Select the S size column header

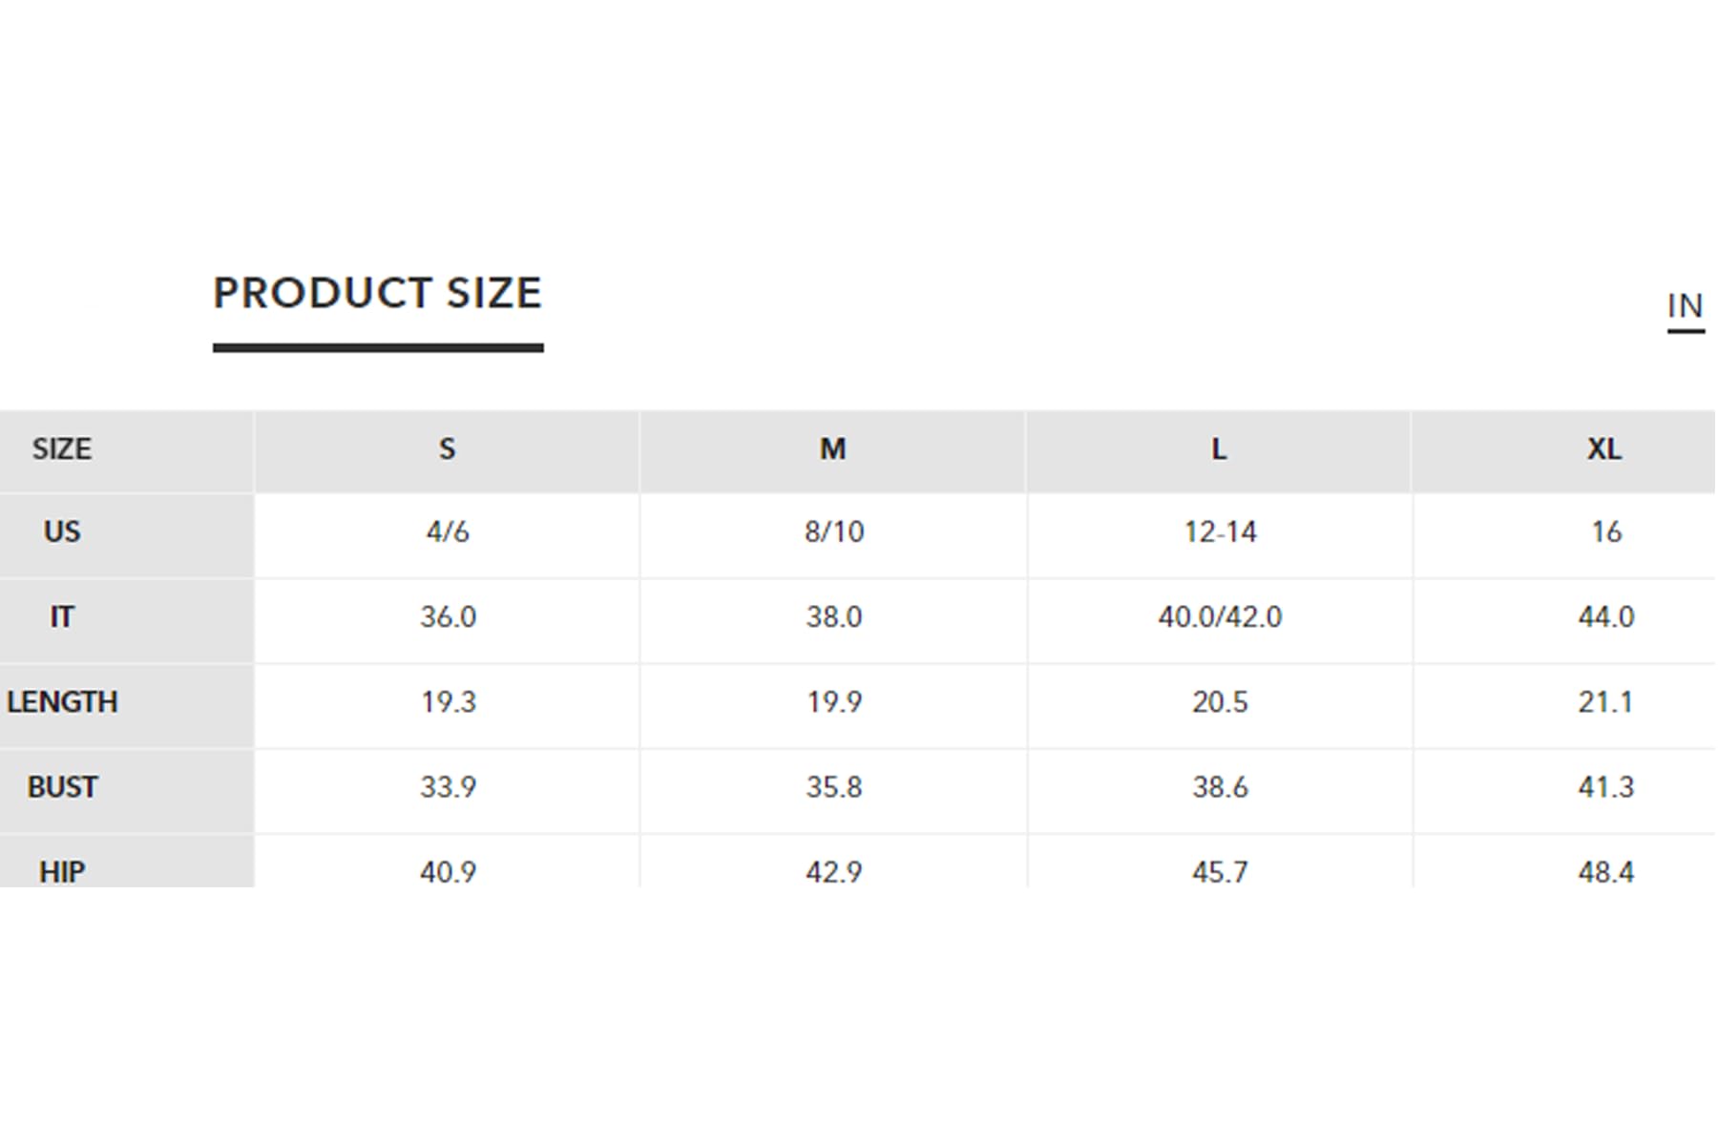tap(447, 449)
